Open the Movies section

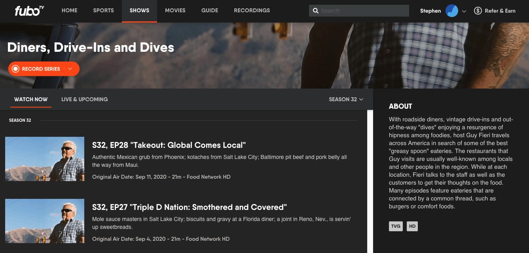tap(175, 11)
